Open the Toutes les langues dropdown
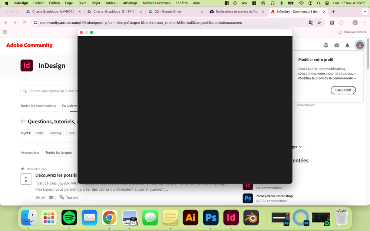This screenshot has height=231, width=370. pos(59,153)
